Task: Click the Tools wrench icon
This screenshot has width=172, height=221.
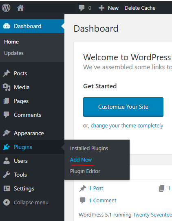Action: (x=7, y=175)
